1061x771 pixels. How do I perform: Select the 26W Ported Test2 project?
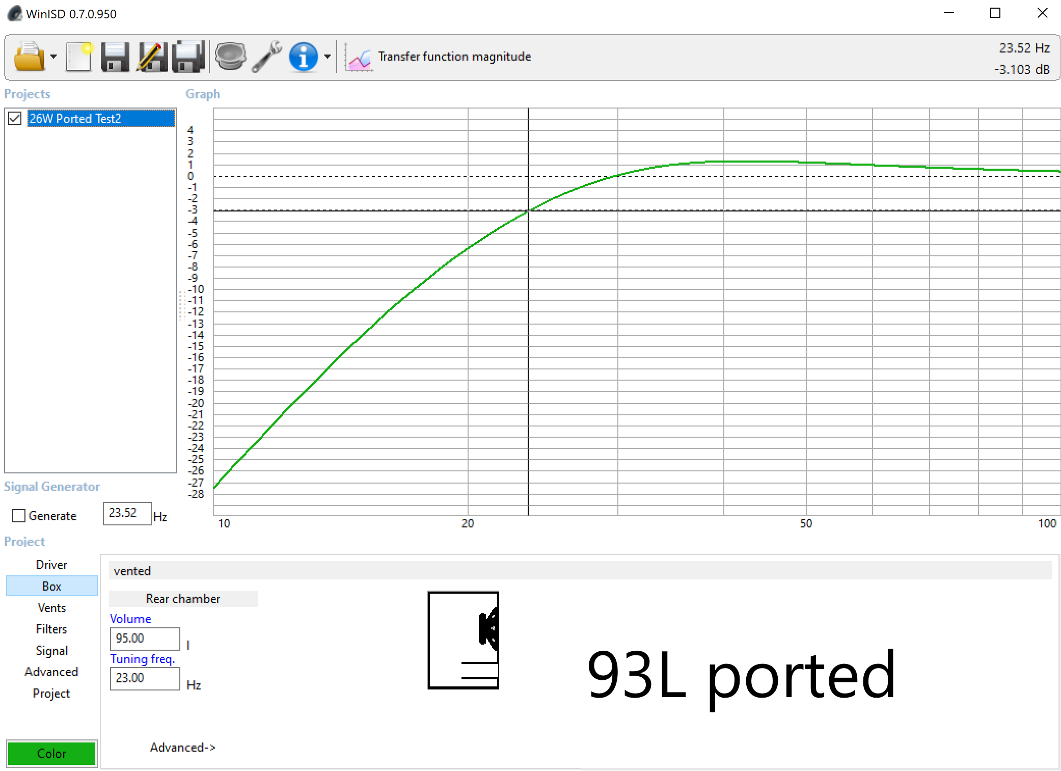(101, 118)
